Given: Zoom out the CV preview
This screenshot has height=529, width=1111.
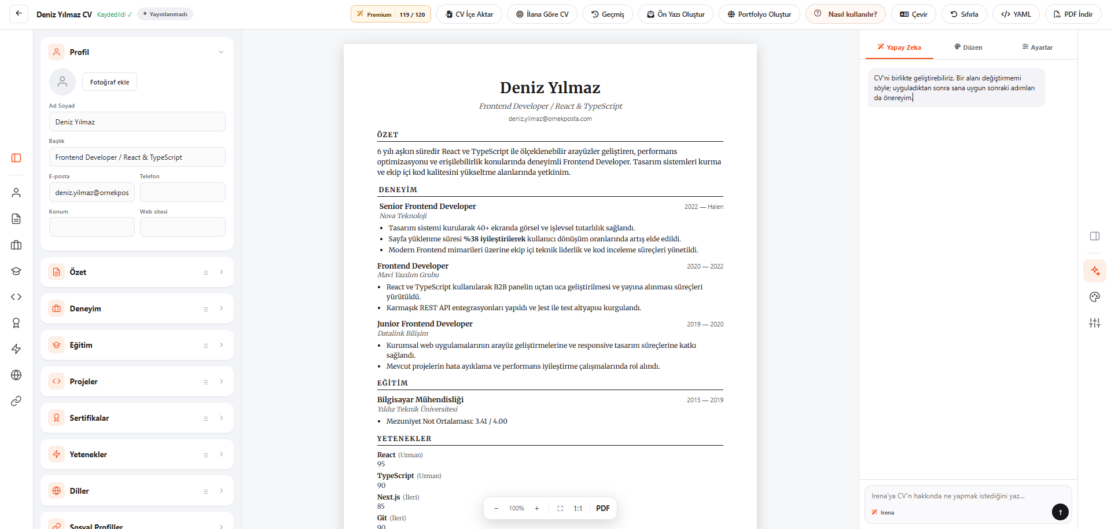Looking at the screenshot, I should coord(496,508).
